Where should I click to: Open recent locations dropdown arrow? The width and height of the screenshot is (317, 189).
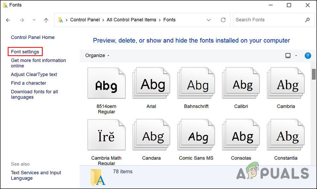tap(34, 20)
